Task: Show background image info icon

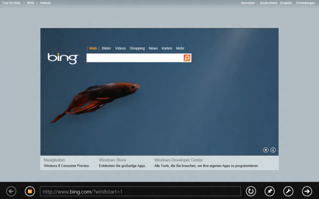Action: [x=273, y=150]
